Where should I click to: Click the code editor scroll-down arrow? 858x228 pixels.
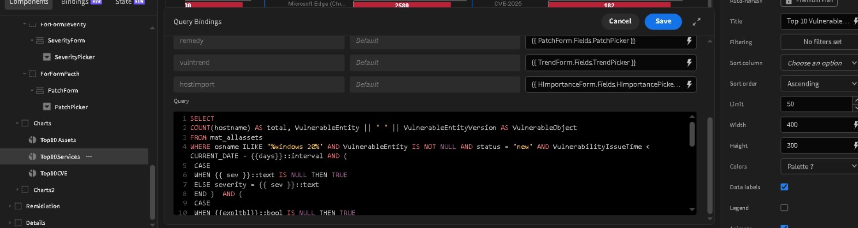pyautogui.click(x=692, y=210)
